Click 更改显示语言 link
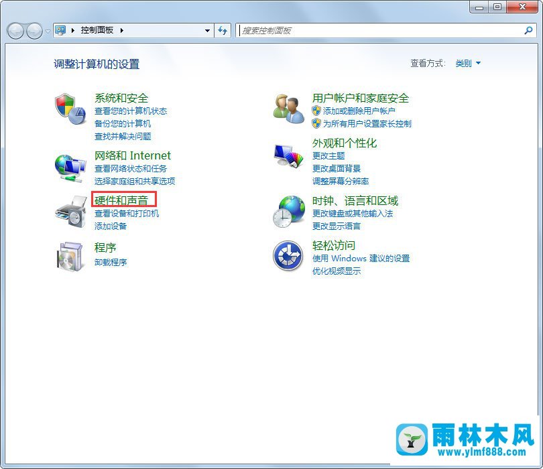The image size is (543, 469). click(x=337, y=226)
